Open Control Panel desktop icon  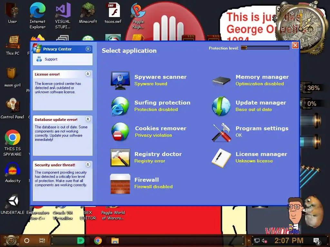click(13, 108)
